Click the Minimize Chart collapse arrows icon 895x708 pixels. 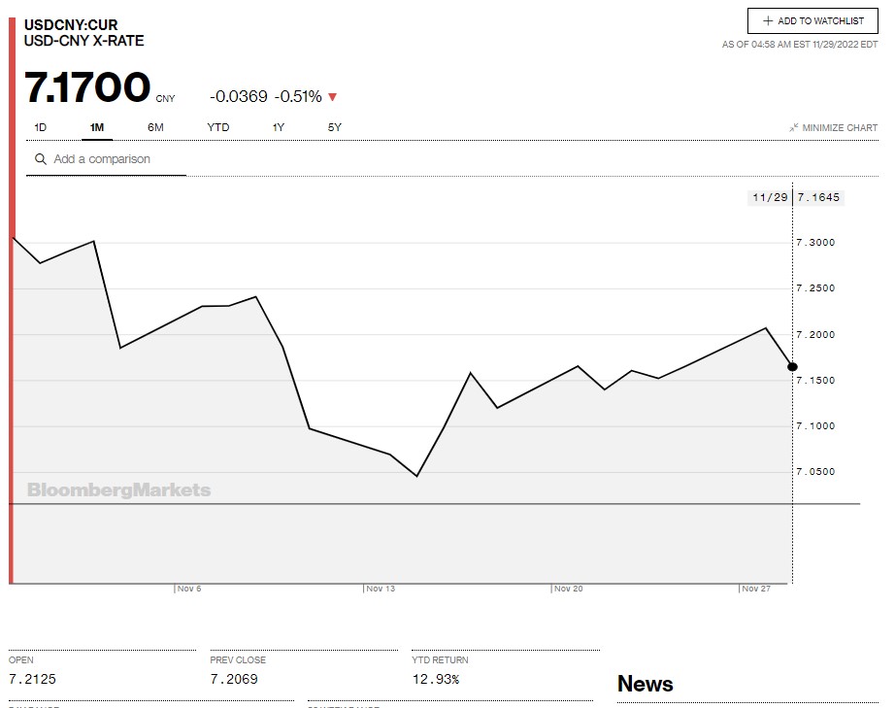pyautogui.click(x=793, y=127)
